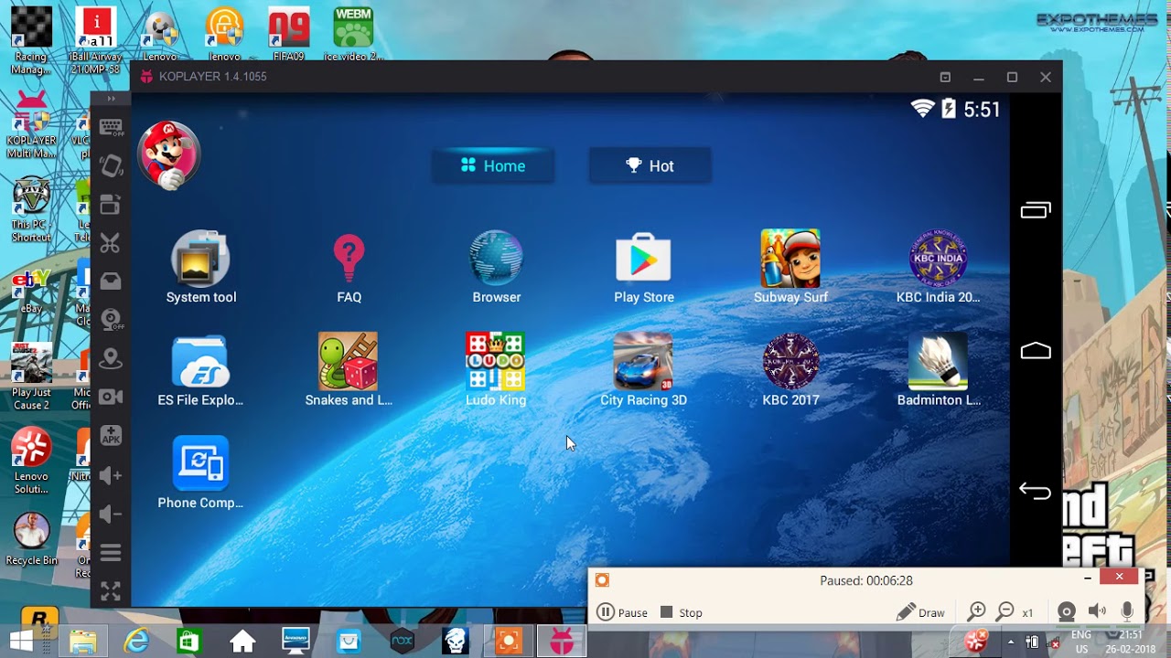Select eBay desktop shortcut
The width and height of the screenshot is (1171, 658).
[x=31, y=292]
